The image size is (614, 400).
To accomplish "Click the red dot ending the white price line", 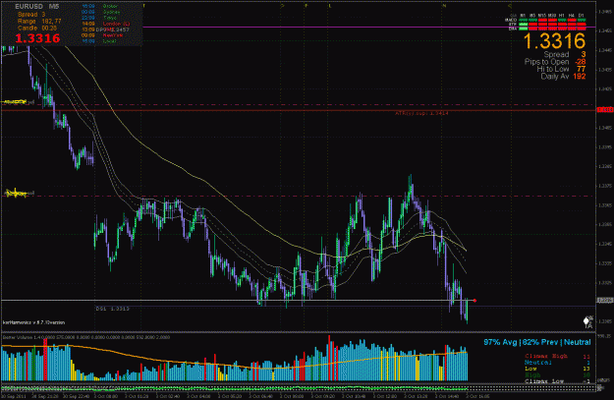I will (474, 301).
